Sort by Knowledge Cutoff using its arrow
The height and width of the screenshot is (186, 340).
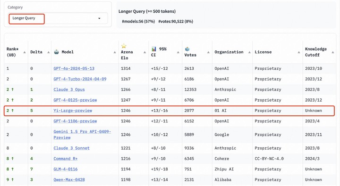point(332,52)
